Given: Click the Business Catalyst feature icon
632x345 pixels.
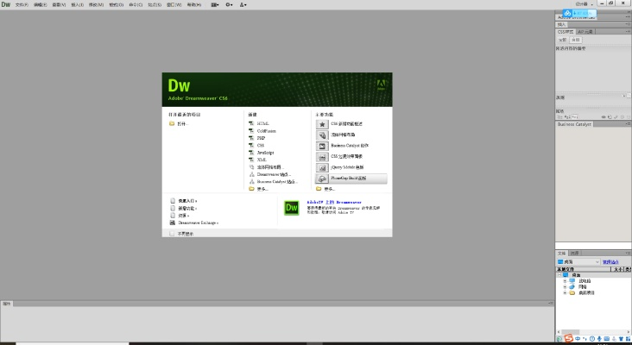Looking at the screenshot, I should pos(322,146).
